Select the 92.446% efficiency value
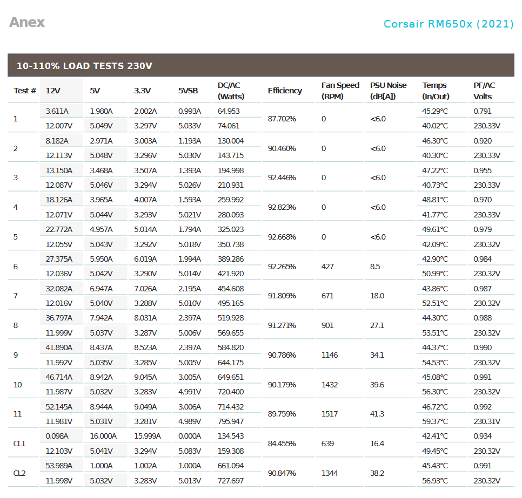 [x=282, y=178]
